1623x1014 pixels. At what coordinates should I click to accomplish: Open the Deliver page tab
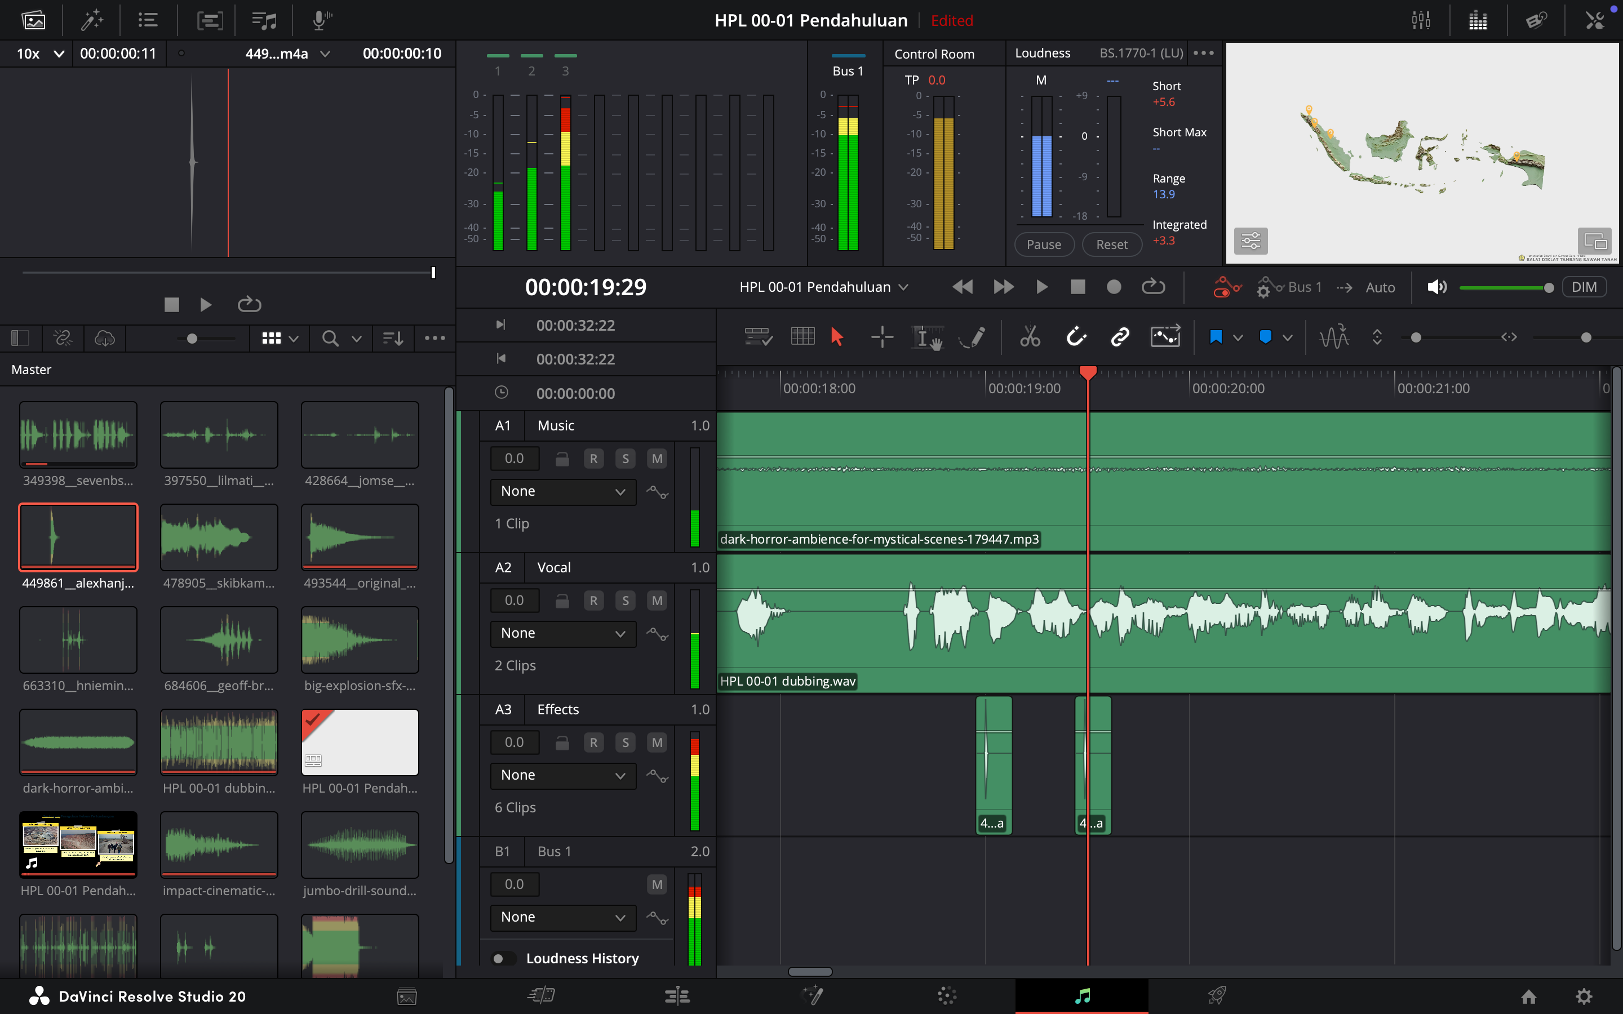(1217, 996)
